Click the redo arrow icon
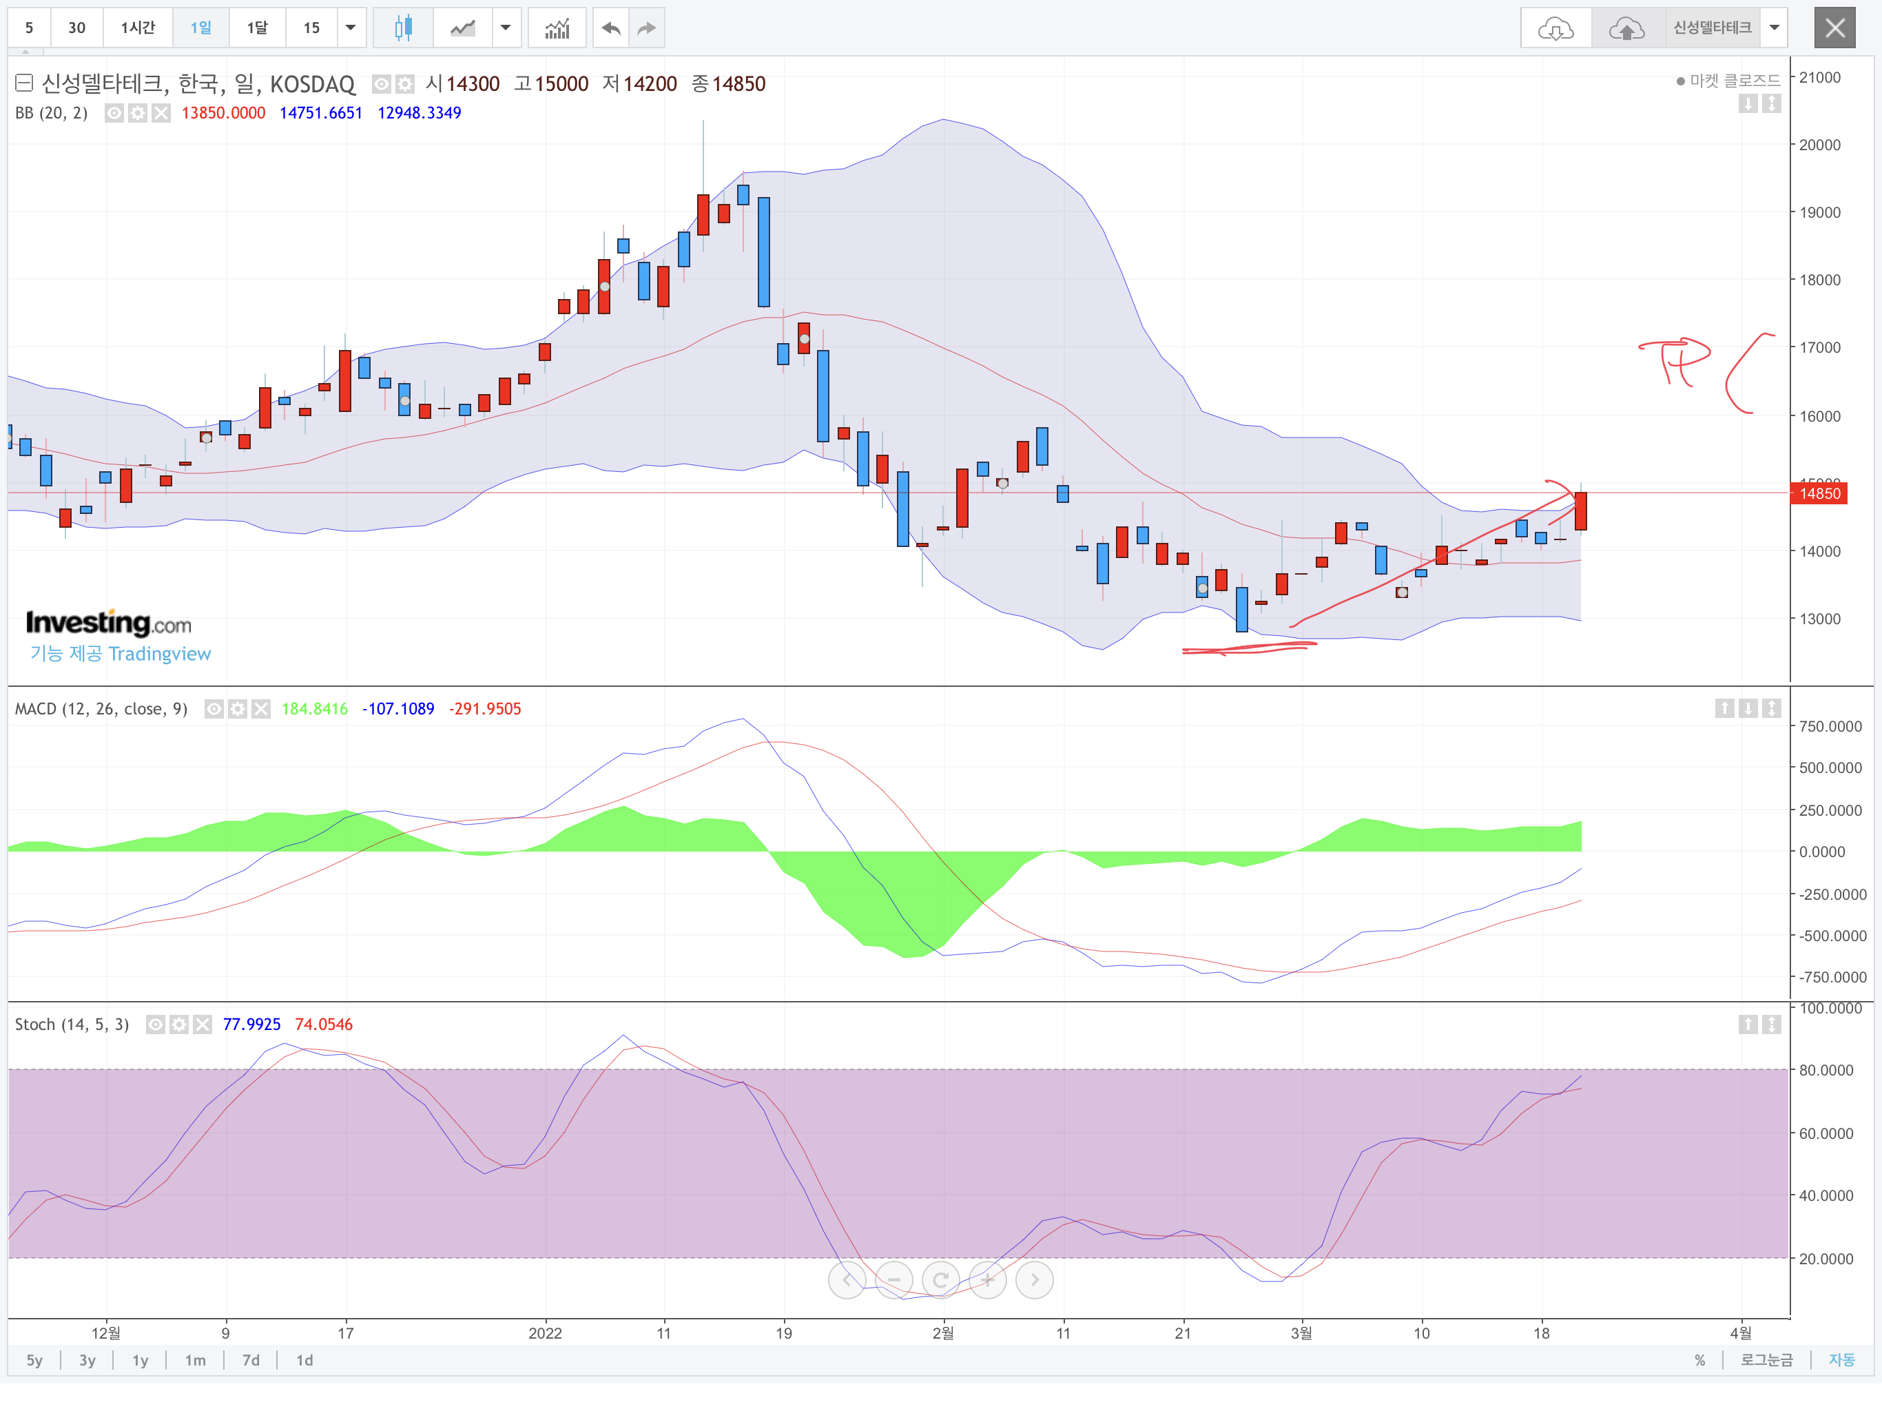This screenshot has height=1411, width=1882. 647,28
